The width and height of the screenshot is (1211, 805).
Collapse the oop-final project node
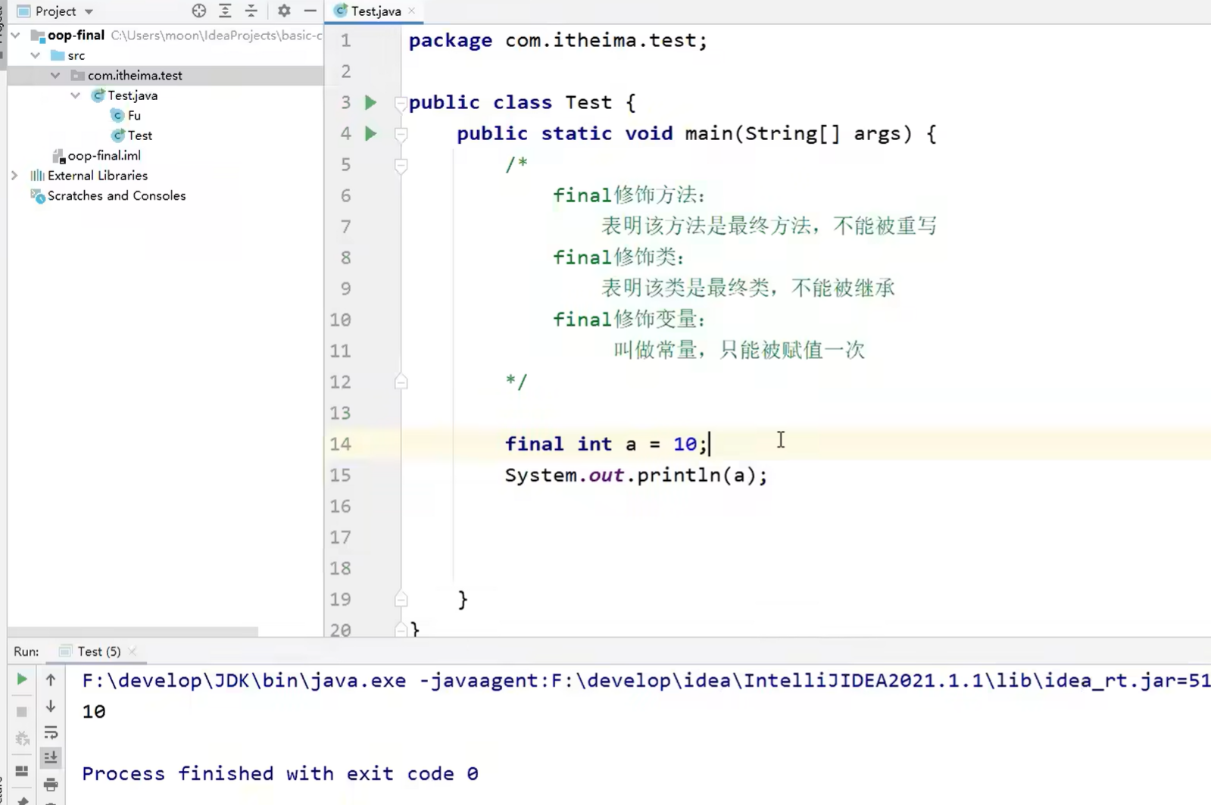click(15, 35)
